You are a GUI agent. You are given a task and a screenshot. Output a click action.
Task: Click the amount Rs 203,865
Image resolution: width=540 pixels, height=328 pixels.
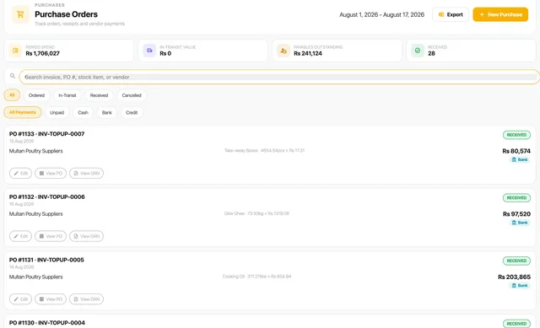(x=514, y=277)
